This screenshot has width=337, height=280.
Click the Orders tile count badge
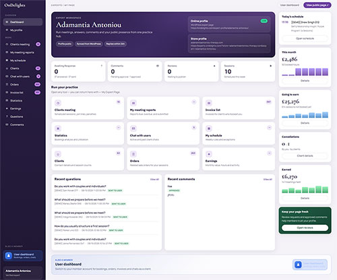point(193,153)
